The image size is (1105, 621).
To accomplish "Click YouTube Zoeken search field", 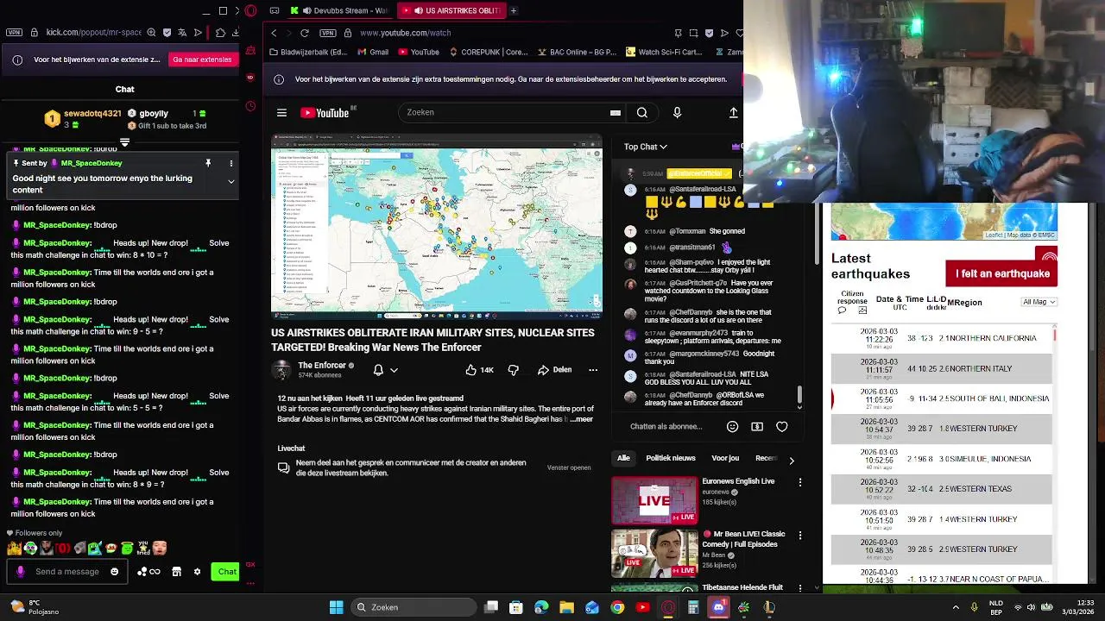I will point(510,113).
